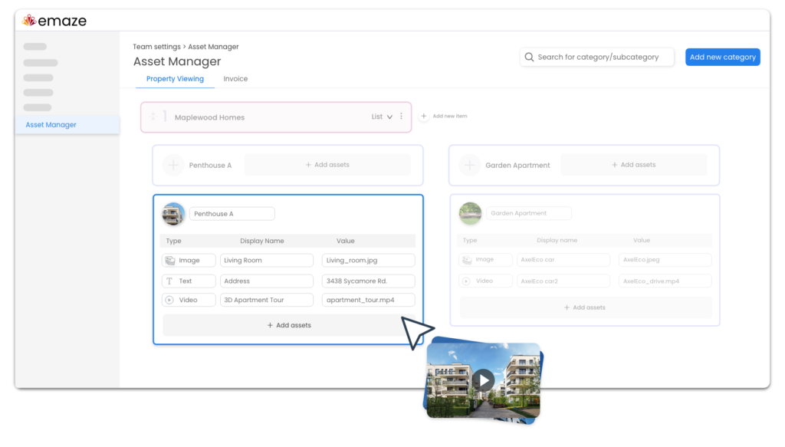Open the Image type dropdown for Living Room

click(189, 260)
